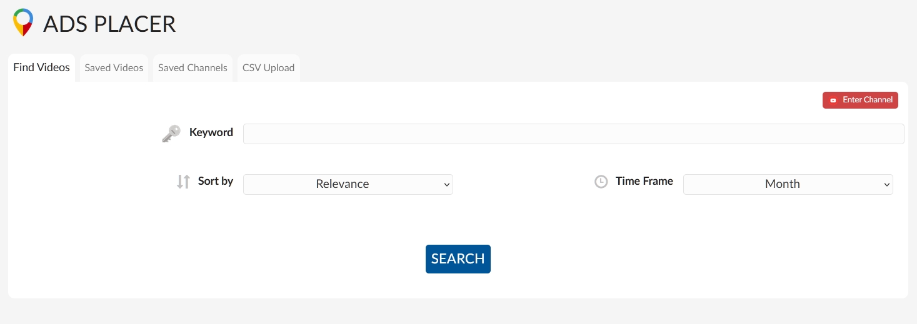Open the Relevance sort dropdown
The image size is (917, 324).
343,184
